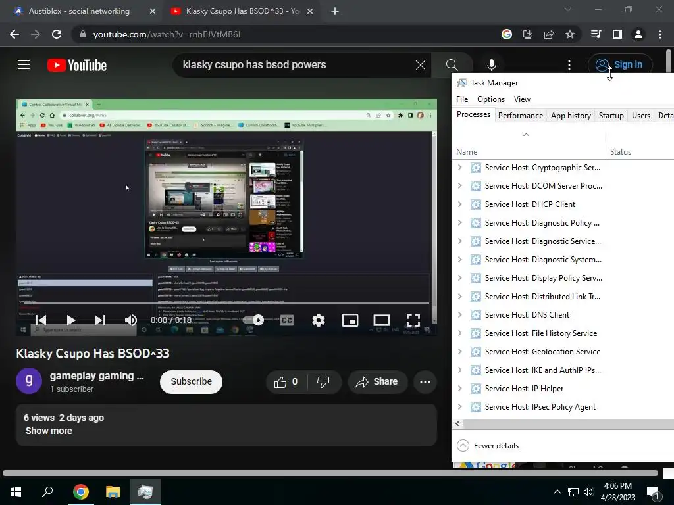Expand Service Host: IPsec Policy Agent row
Screen dimensions: 674x505
click(460, 406)
